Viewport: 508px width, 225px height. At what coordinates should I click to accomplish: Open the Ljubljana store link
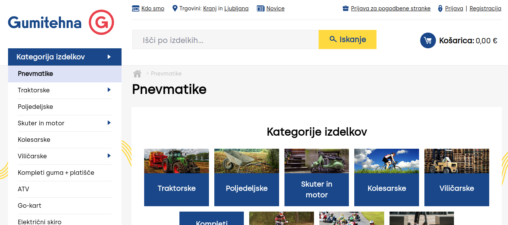tap(237, 8)
